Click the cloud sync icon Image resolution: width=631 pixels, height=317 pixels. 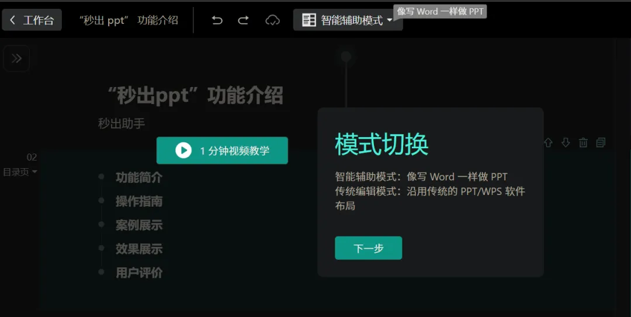272,20
